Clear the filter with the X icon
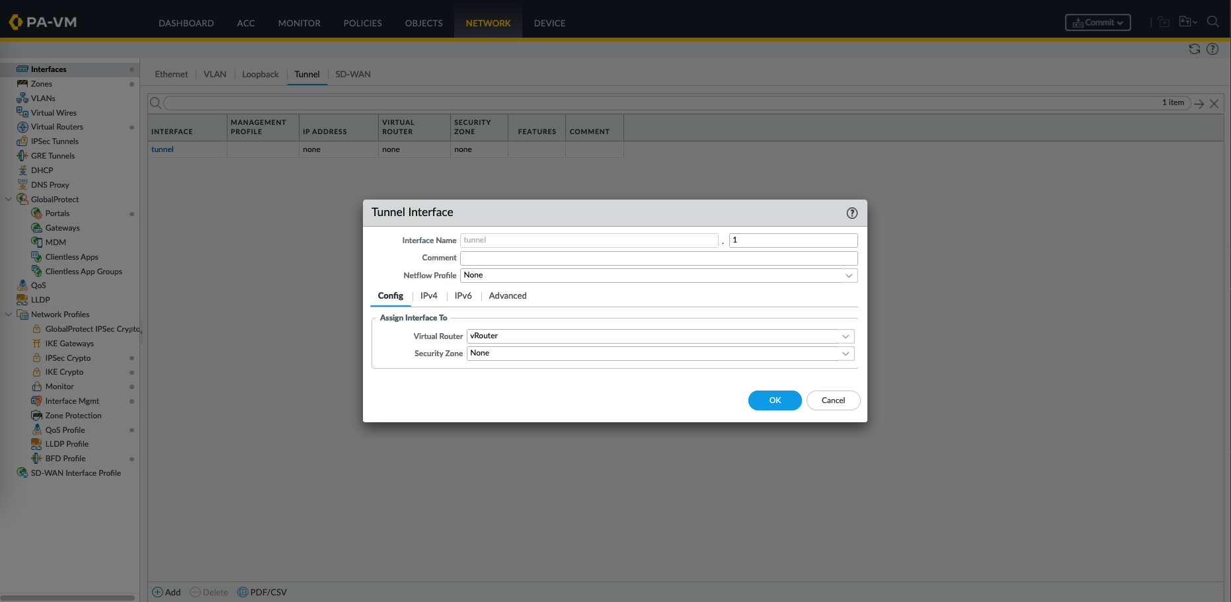 pos(1214,104)
